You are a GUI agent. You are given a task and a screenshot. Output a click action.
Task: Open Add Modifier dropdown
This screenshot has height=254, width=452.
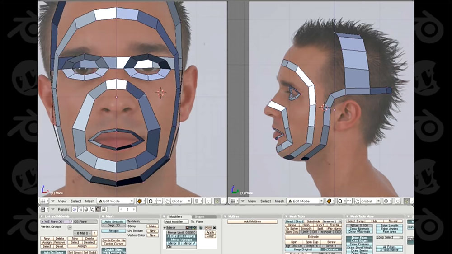pos(176,222)
